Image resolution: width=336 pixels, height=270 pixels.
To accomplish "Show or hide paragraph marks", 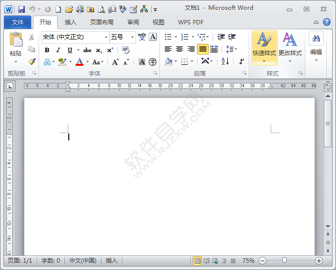I will (x=241, y=61).
